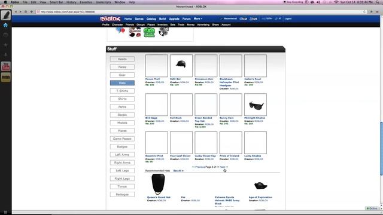This screenshot has height=215, width=383.
Task: Open the Trade submenu link
Action: tap(181, 24)
